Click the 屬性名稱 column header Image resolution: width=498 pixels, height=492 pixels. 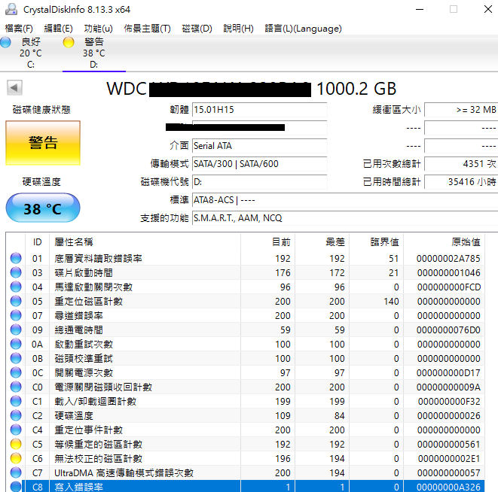point(145,242)
